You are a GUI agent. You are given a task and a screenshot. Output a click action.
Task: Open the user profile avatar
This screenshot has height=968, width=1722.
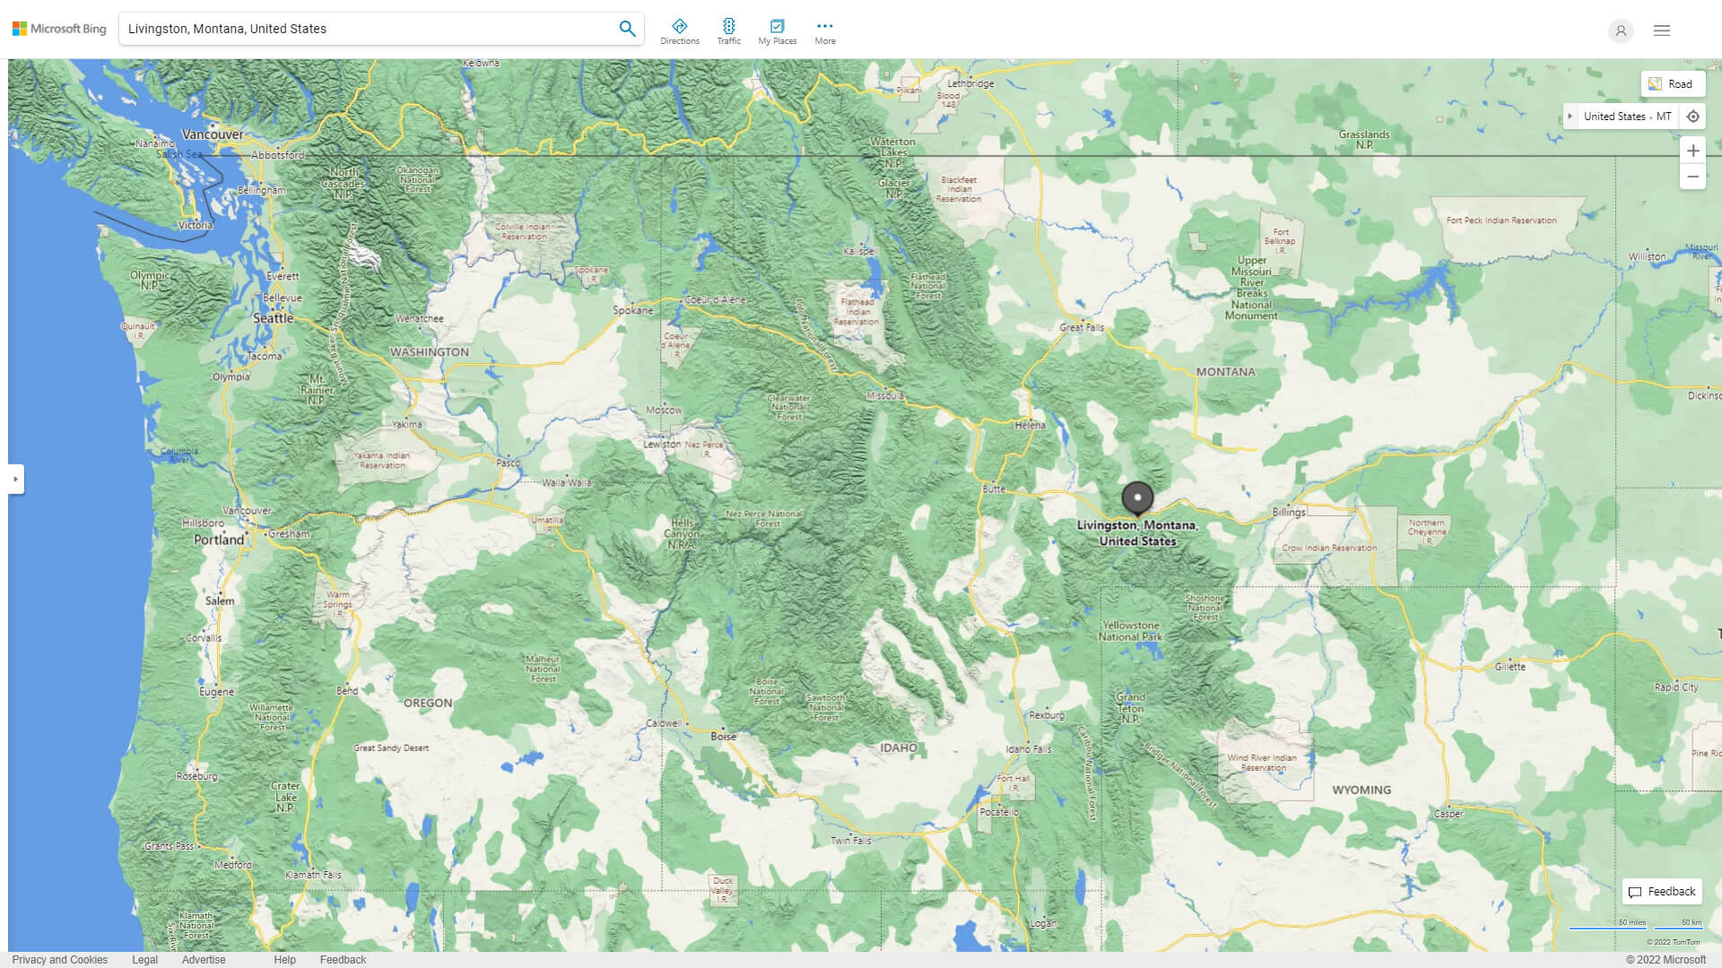click(x=1621, y=31)
